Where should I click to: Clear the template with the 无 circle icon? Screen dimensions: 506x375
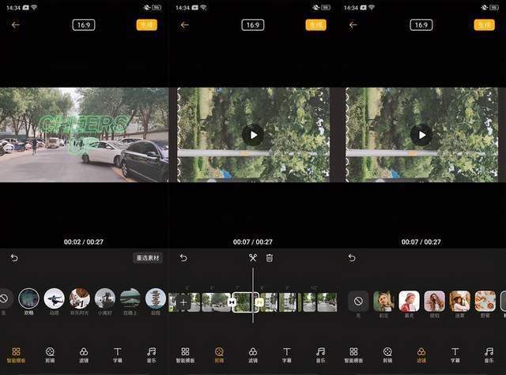click(x=5, y=298)
